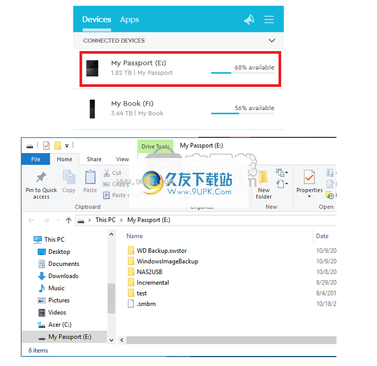Collapse the Connected Devices section
This screenshot has width=377, height=366.
[x=272, y=41]
